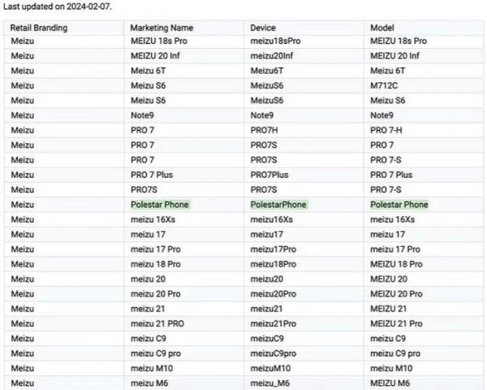The height and width of the screenshot is (390, 487).
Task: Click highlighted PolestarPhone device cell
Action: 278,205
